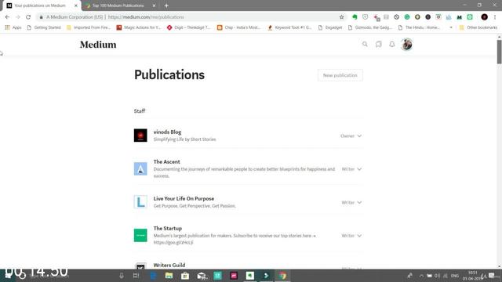Open the Chrome profile avatar in toolbar

[x=485, y=17]
